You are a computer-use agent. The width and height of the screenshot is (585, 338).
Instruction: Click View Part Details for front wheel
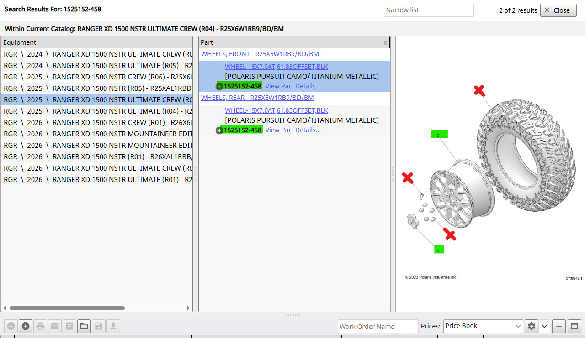[x=292, y=86]
